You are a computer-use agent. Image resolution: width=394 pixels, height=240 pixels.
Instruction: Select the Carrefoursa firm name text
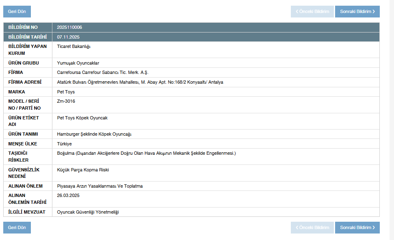103,72
